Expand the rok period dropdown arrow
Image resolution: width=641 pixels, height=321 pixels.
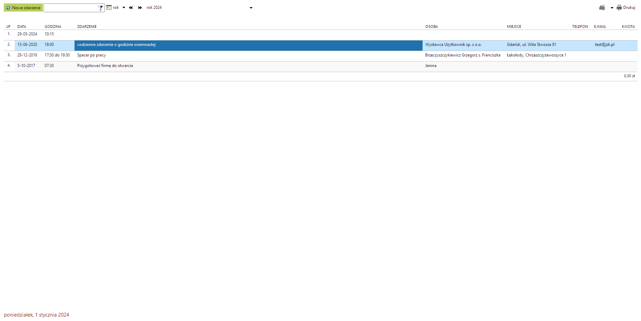coord(124,7)
